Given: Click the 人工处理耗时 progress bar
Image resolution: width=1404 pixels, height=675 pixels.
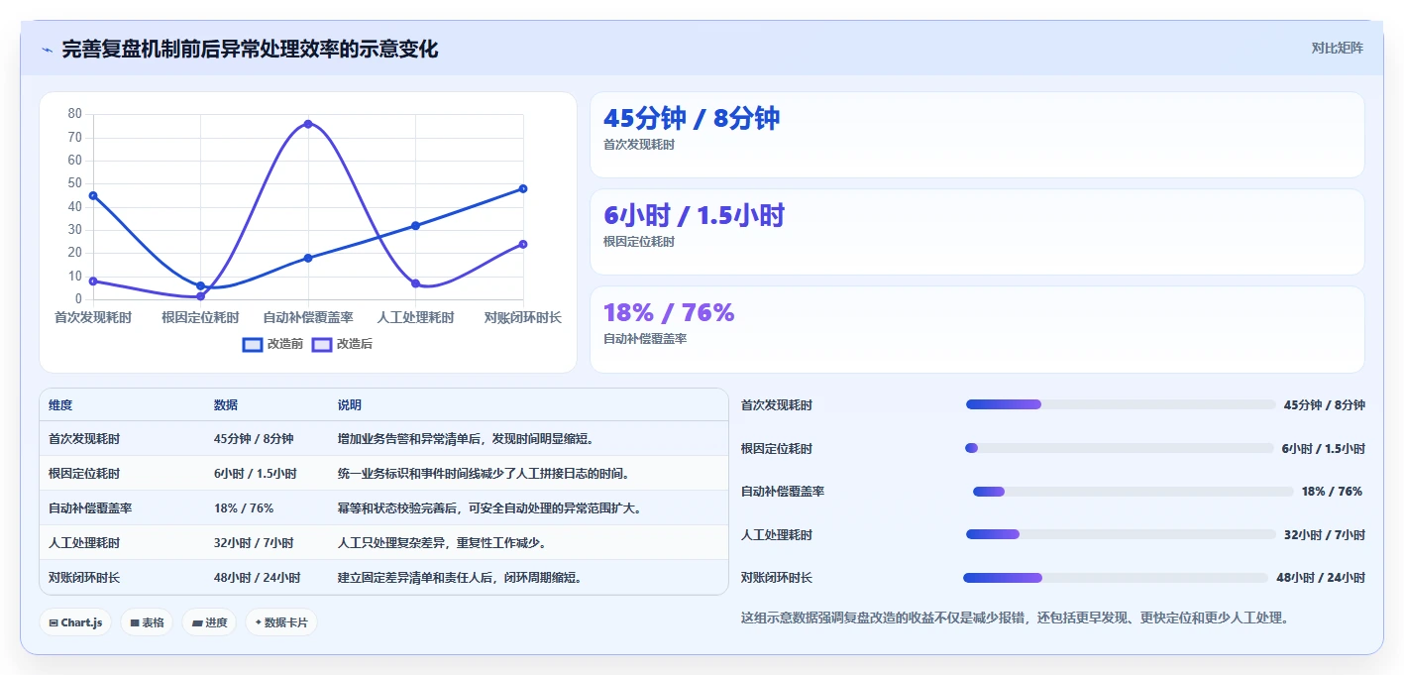Looking at the screenshot, I should (x=1121, y=534).
